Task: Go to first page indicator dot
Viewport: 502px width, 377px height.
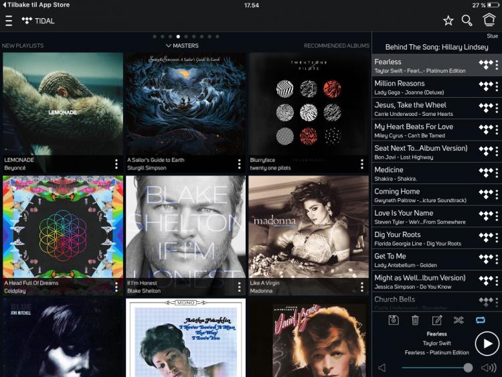Action: click(x=155, y=37)
